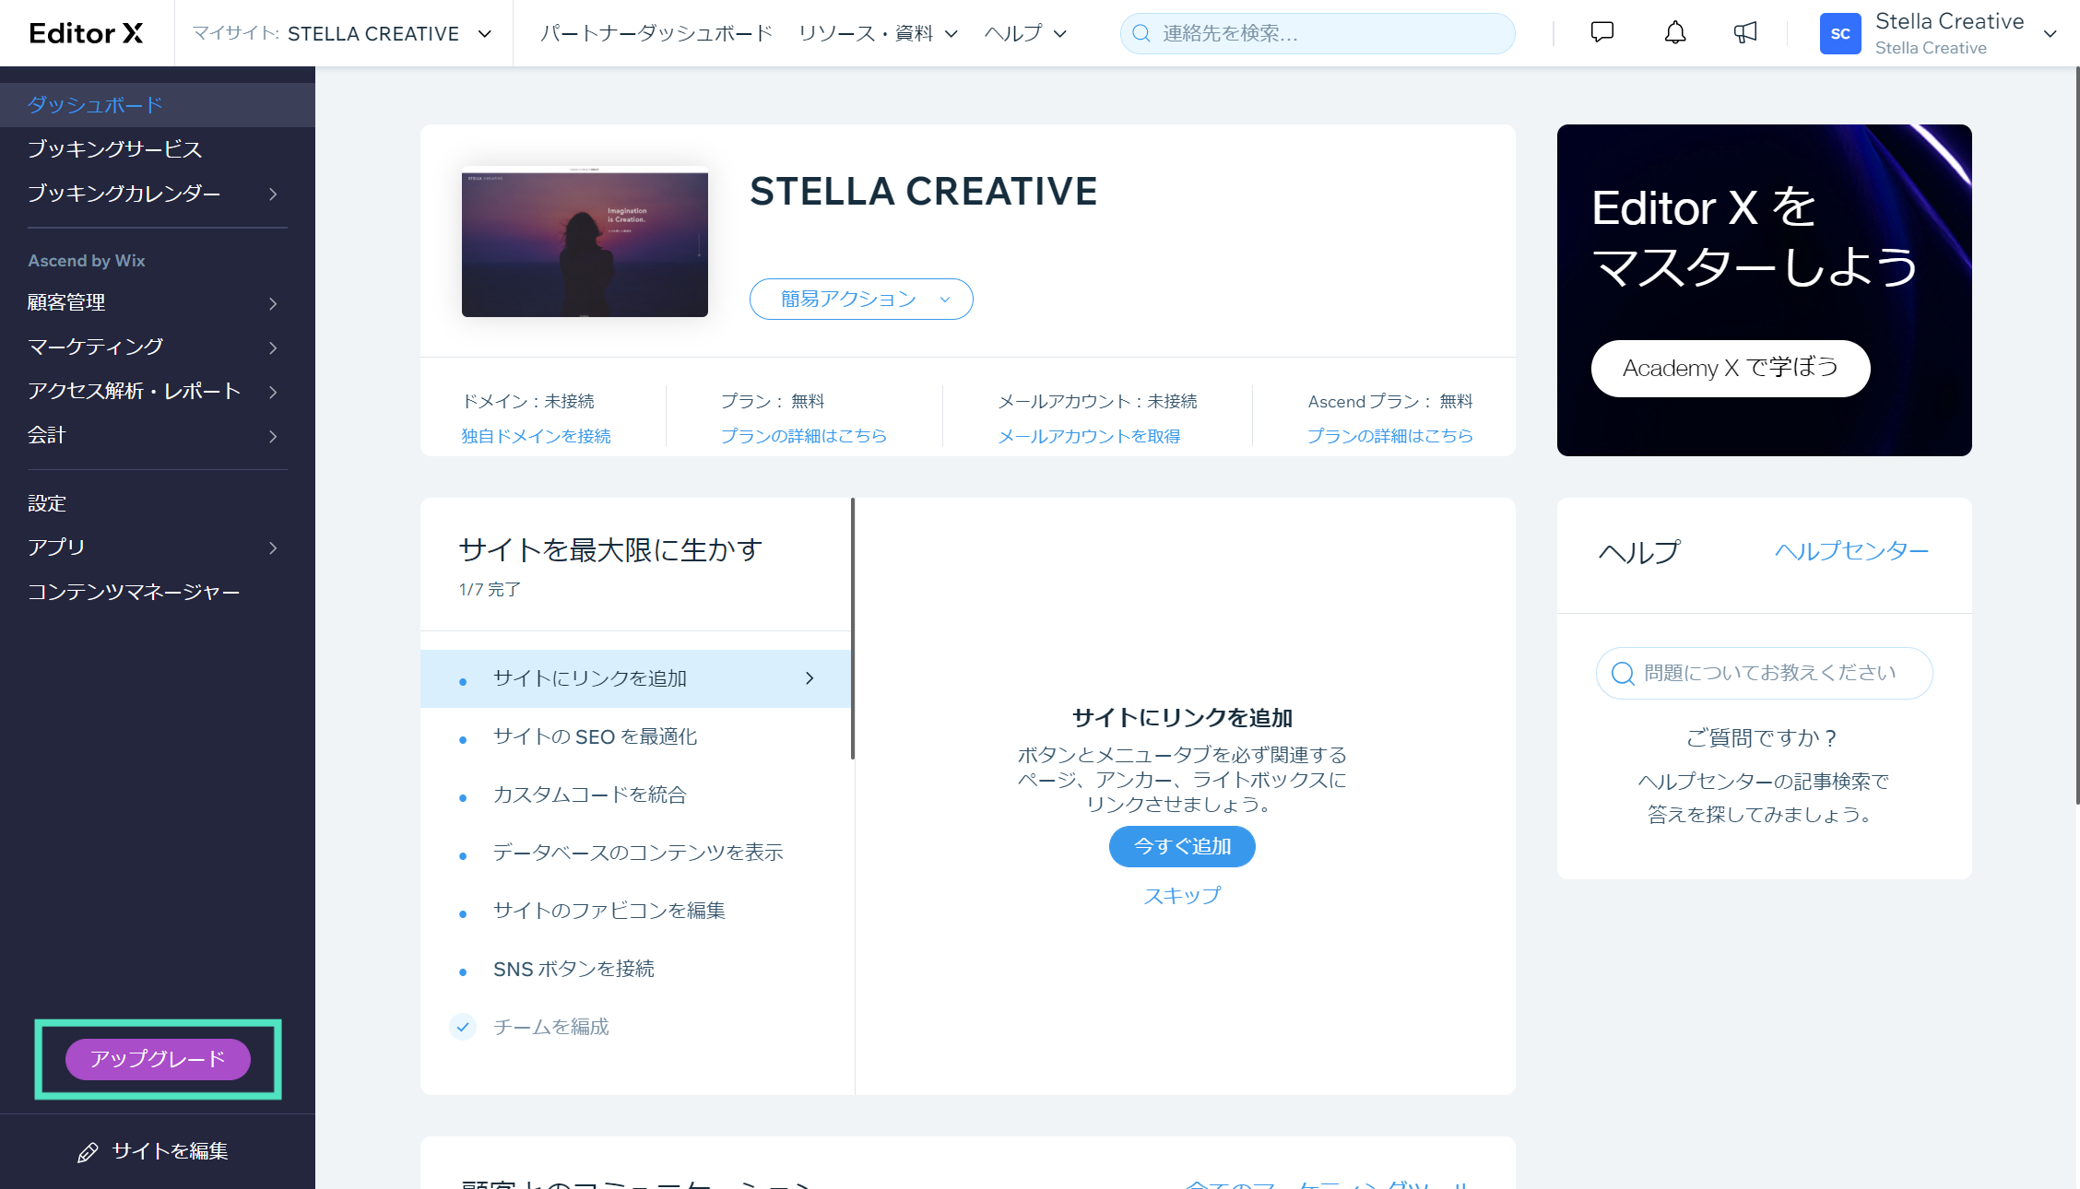Click the checkmark beside チームを編成
Screen dimensions: 2080x1189
[463, 1027]
